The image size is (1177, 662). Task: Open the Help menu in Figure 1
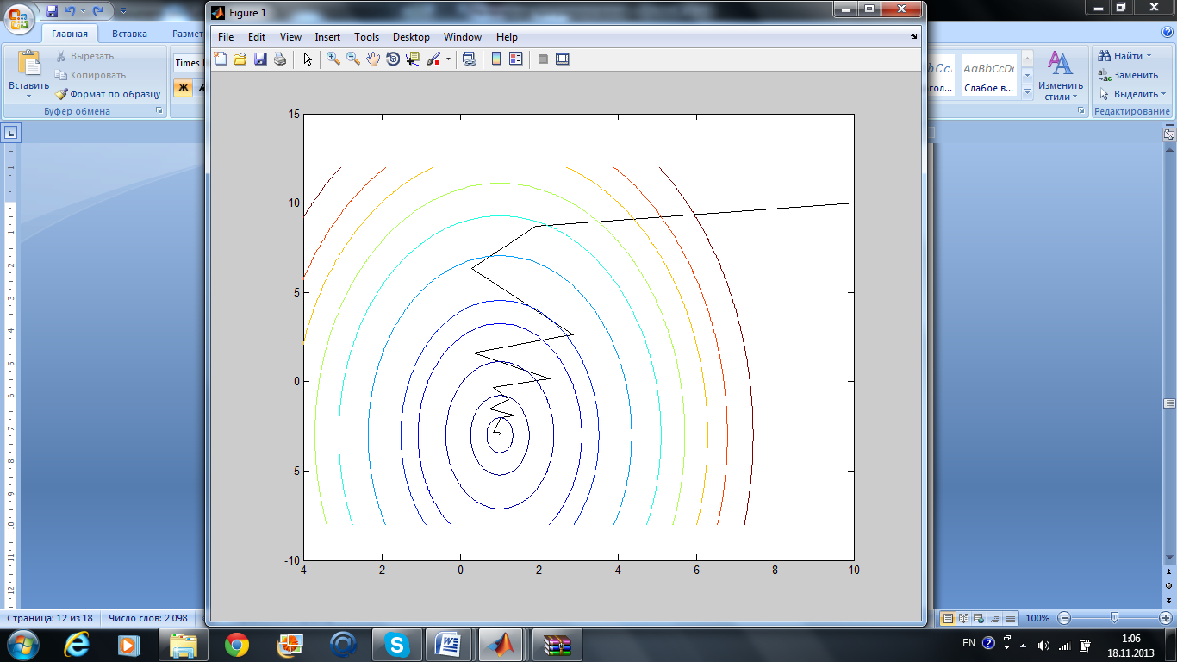[507, 37]
